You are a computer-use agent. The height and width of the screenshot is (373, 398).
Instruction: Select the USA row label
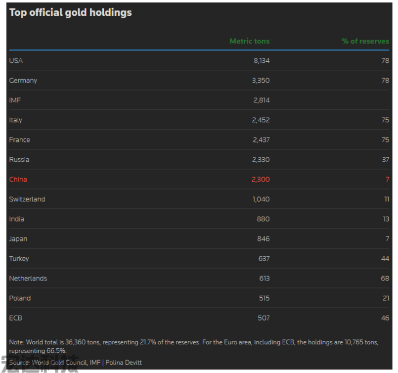point(16,60)
